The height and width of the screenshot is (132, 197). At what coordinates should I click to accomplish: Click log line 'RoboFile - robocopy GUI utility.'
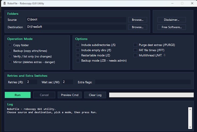[x=31, y=109]
